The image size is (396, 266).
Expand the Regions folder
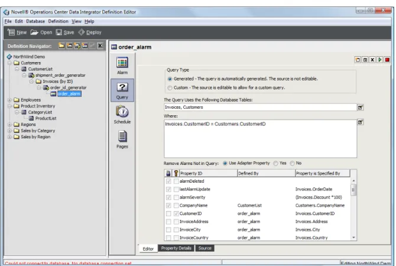click(x=9, y=125)
